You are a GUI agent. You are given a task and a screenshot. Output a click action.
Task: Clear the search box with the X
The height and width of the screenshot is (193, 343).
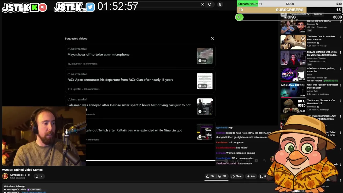(203, 4)
